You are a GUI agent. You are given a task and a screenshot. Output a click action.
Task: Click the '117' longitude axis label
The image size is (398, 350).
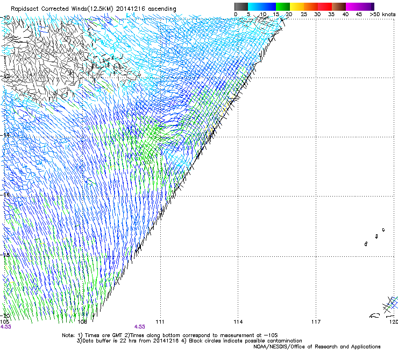316,322
